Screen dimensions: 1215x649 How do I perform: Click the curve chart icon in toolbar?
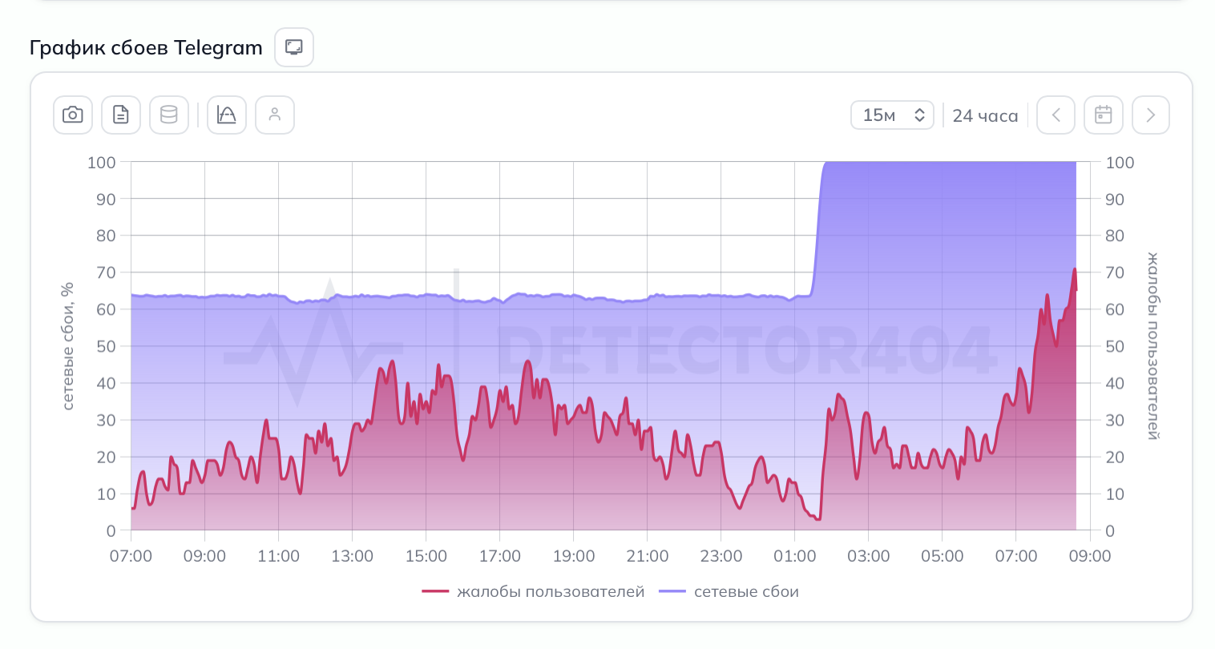[227, 115]
